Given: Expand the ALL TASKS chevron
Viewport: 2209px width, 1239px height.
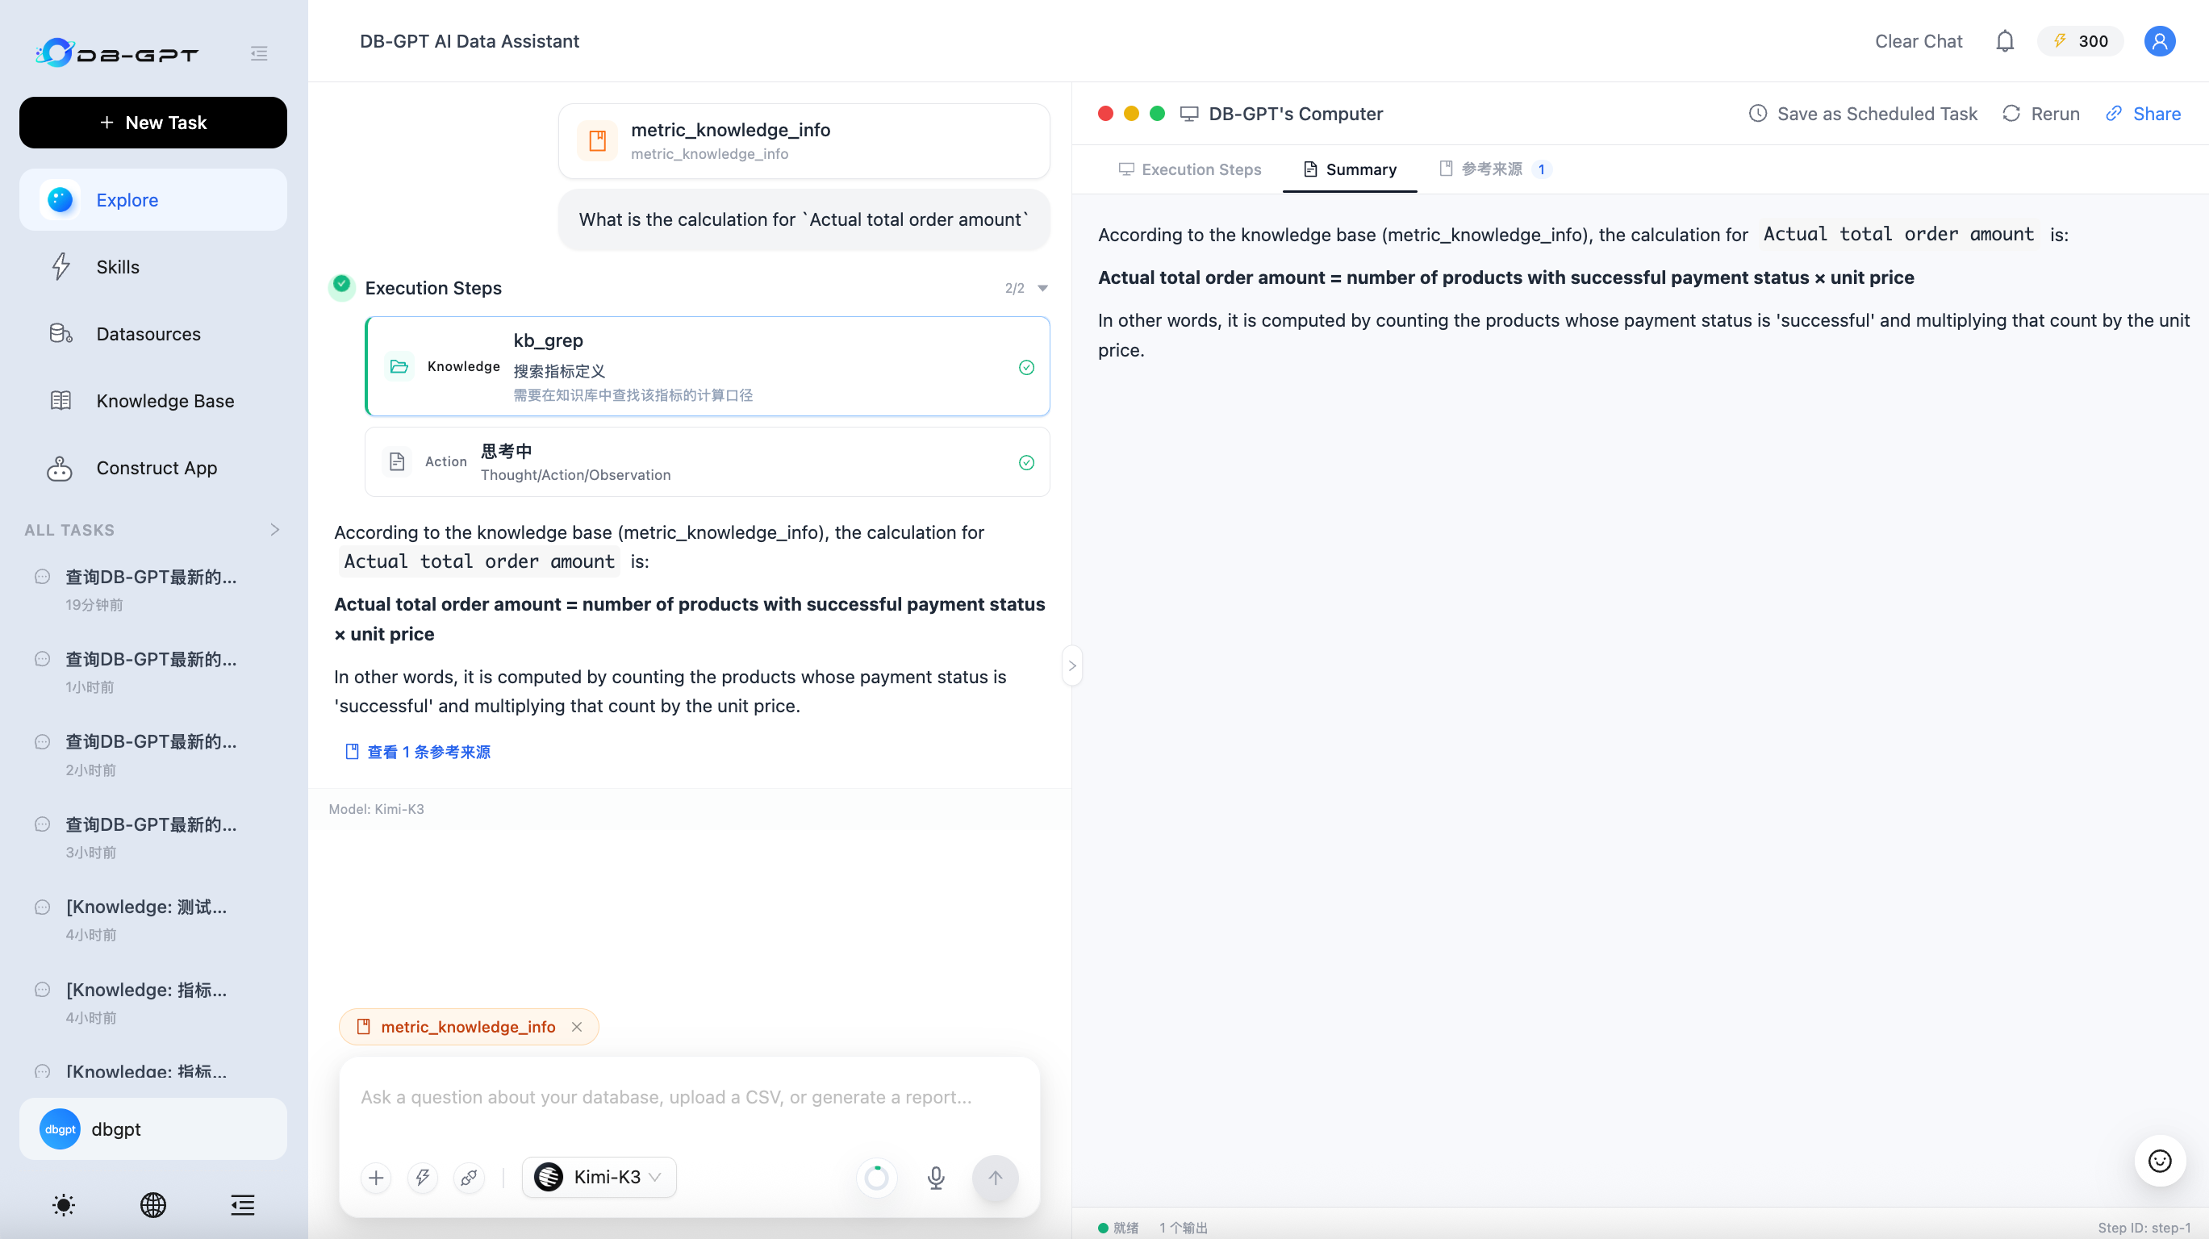Looking at the screenshot, I should pos(274,530).
